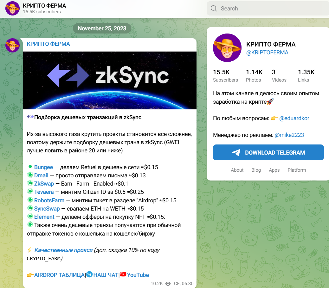Click the 3 Videos counter
The width and height of the screenshot is (329, 288).
(279, 76)
